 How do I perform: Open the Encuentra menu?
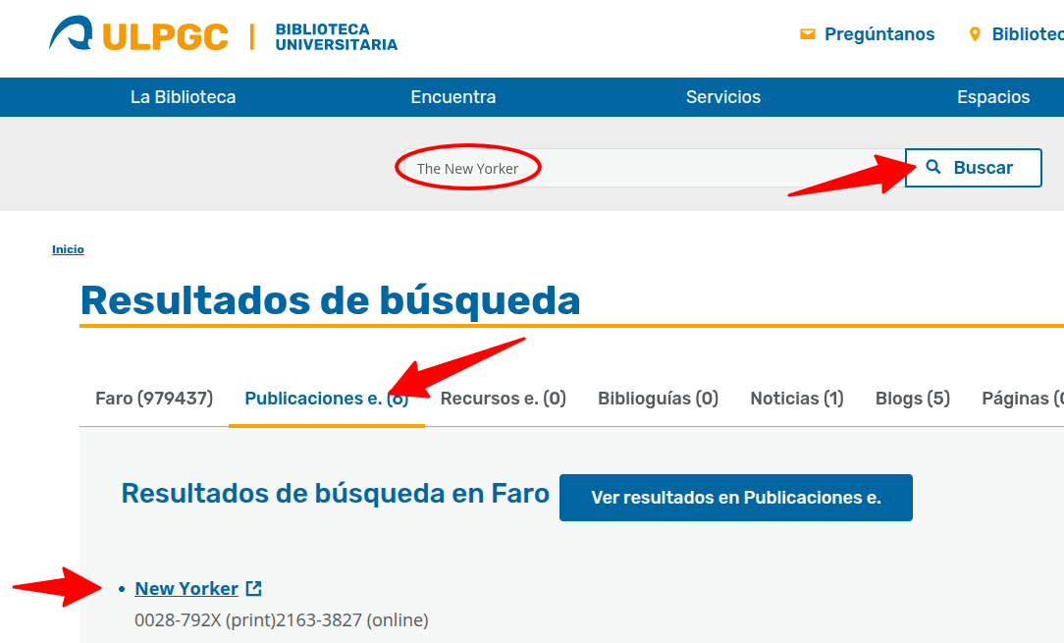coord(452,97)
